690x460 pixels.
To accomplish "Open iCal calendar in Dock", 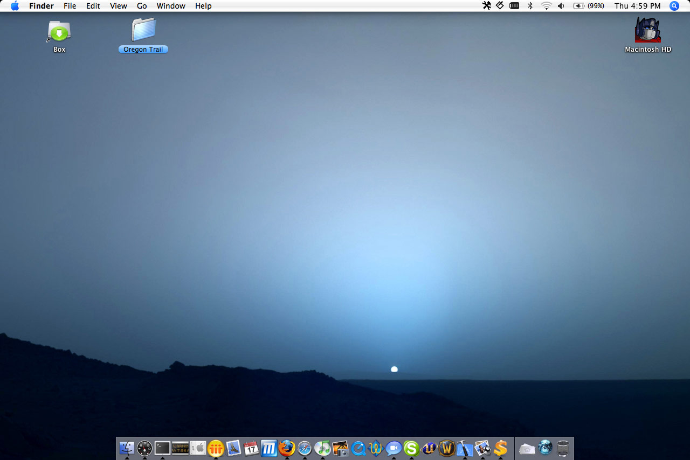I will [x=251, y=448].
